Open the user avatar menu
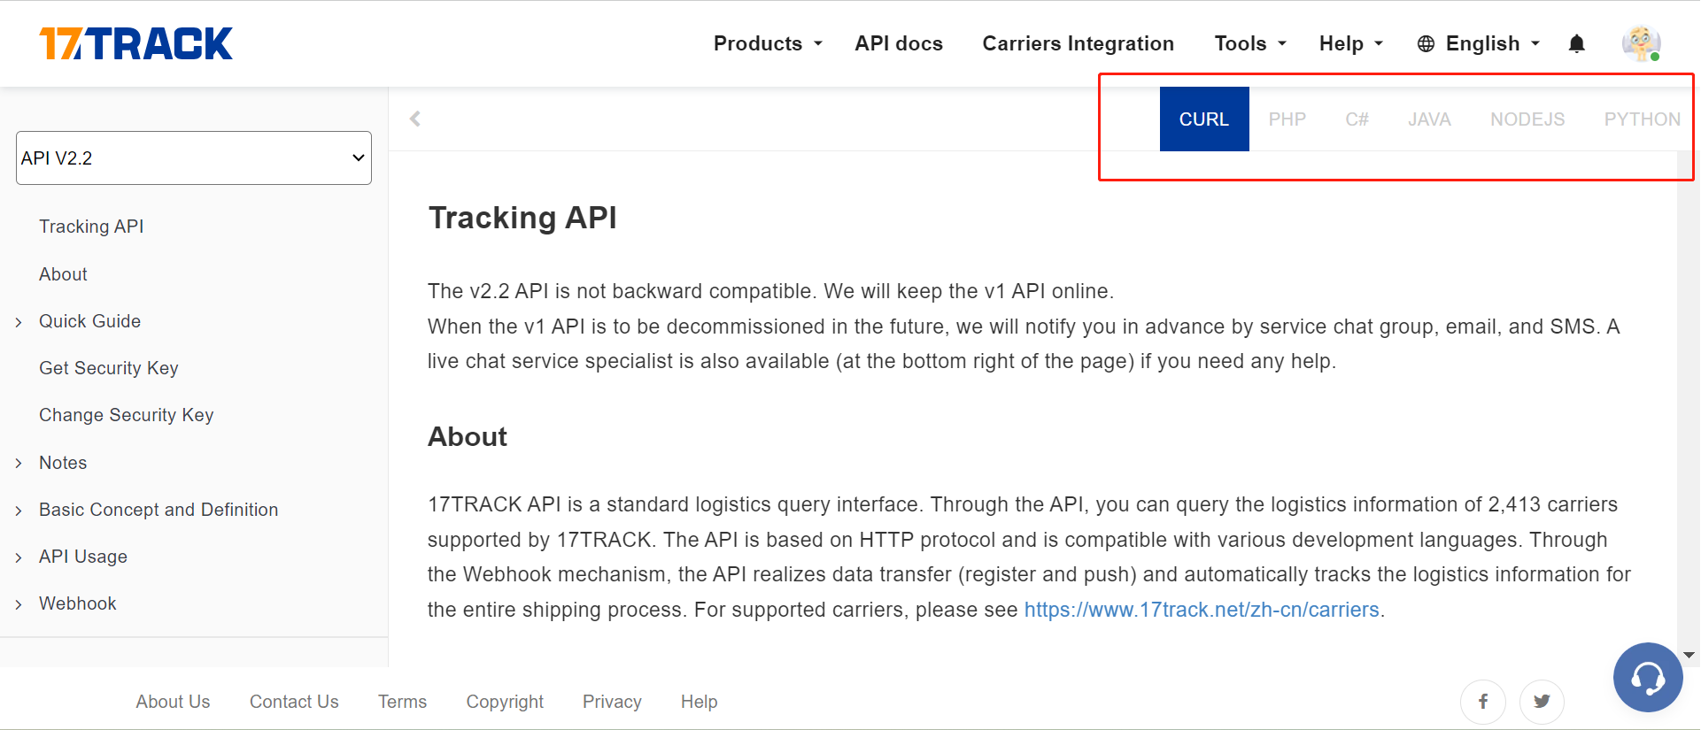1701x730 pixels. [x=1641, y=43]
